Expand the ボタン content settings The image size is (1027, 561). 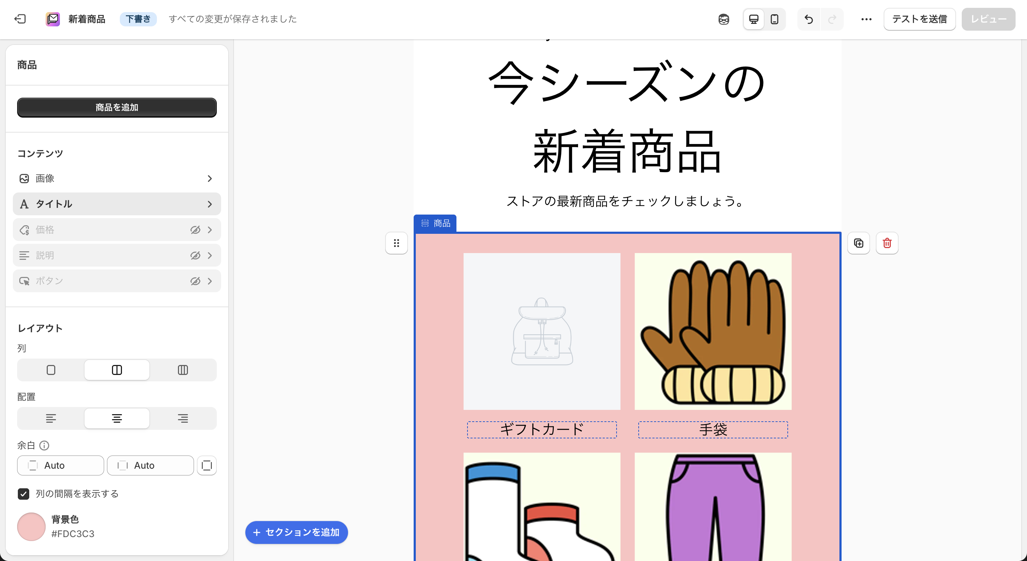(x=210, y=280)
